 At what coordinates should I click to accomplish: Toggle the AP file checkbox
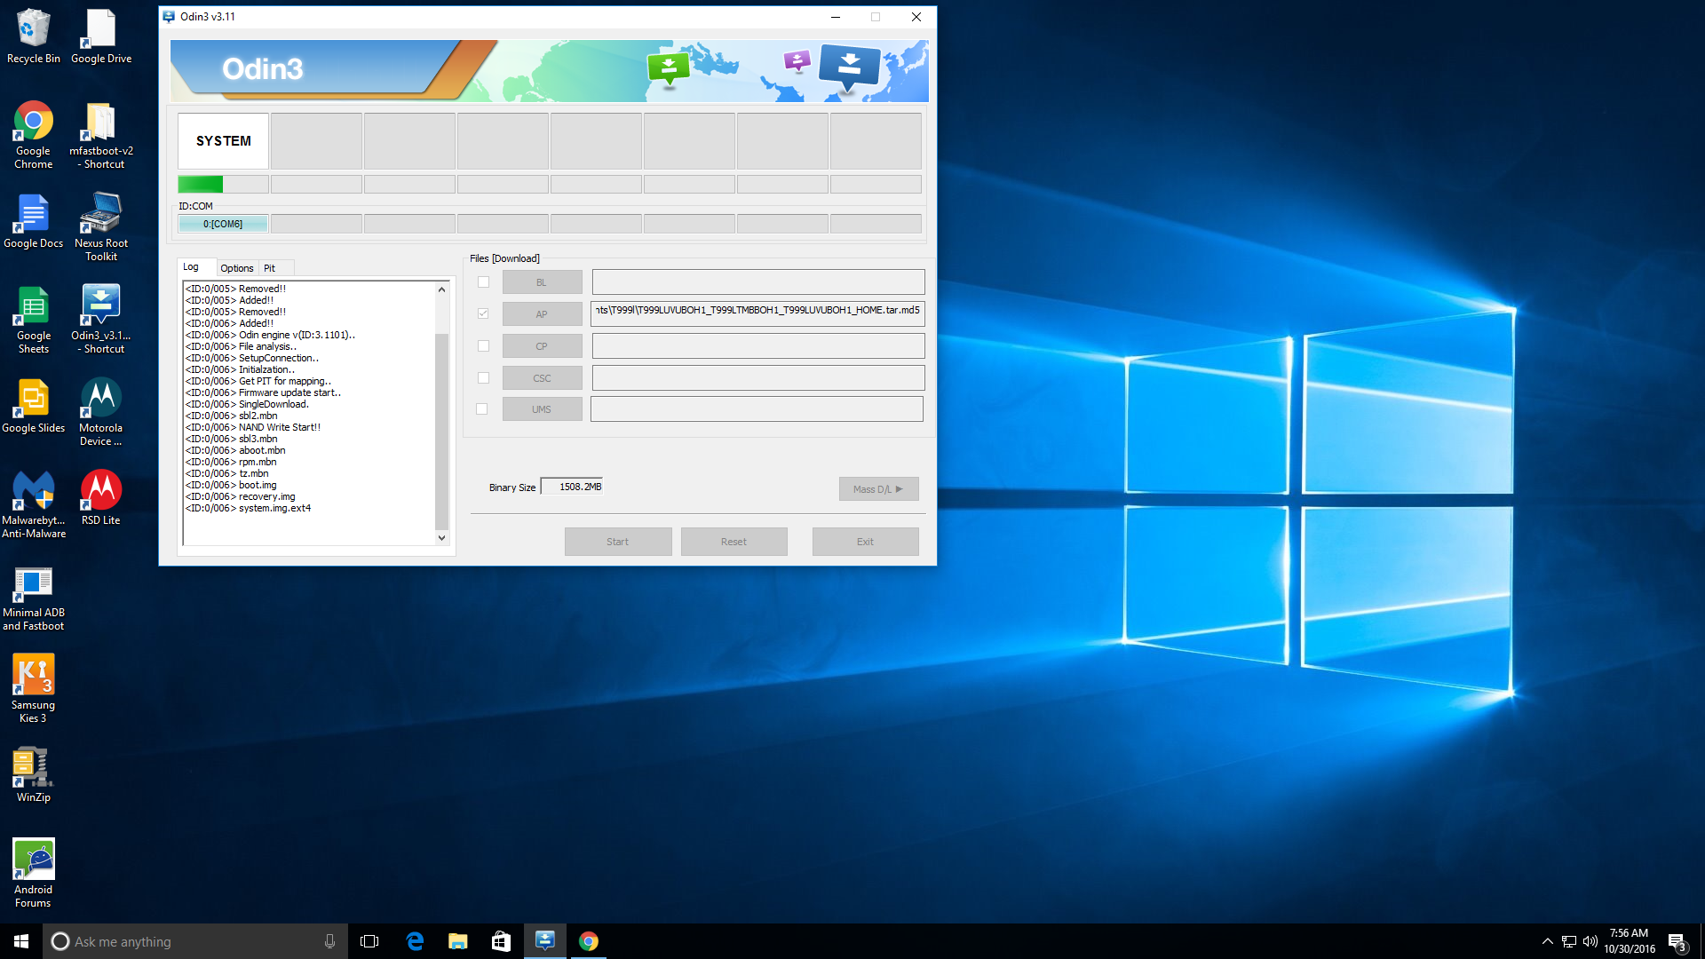click(483, 313)
